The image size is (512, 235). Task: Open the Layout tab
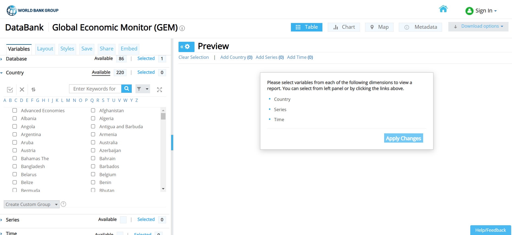click(x=45, y=49)
